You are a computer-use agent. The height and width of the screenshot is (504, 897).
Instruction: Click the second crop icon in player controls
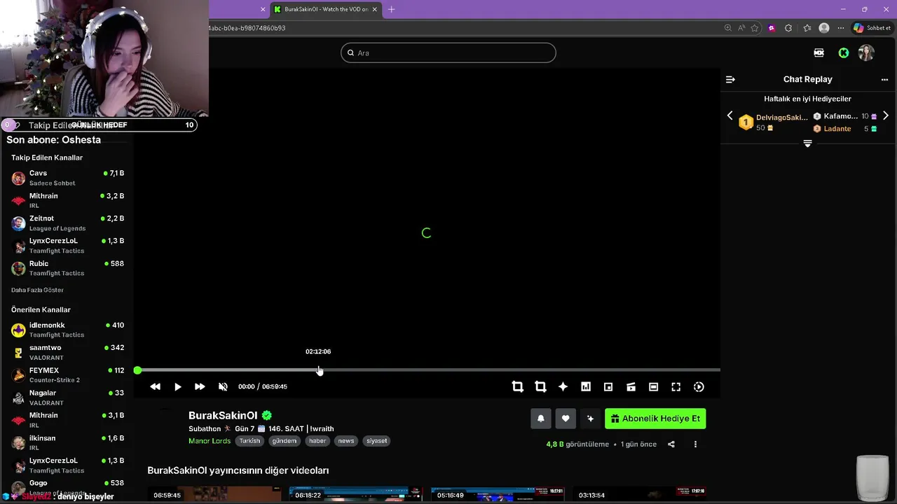(x=540, y=386)
